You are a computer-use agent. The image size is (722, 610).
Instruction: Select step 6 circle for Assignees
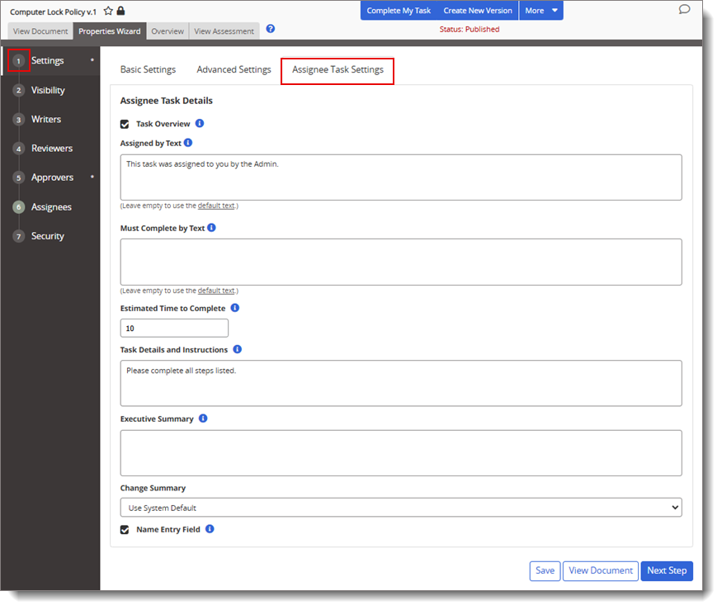coord(18,207)
